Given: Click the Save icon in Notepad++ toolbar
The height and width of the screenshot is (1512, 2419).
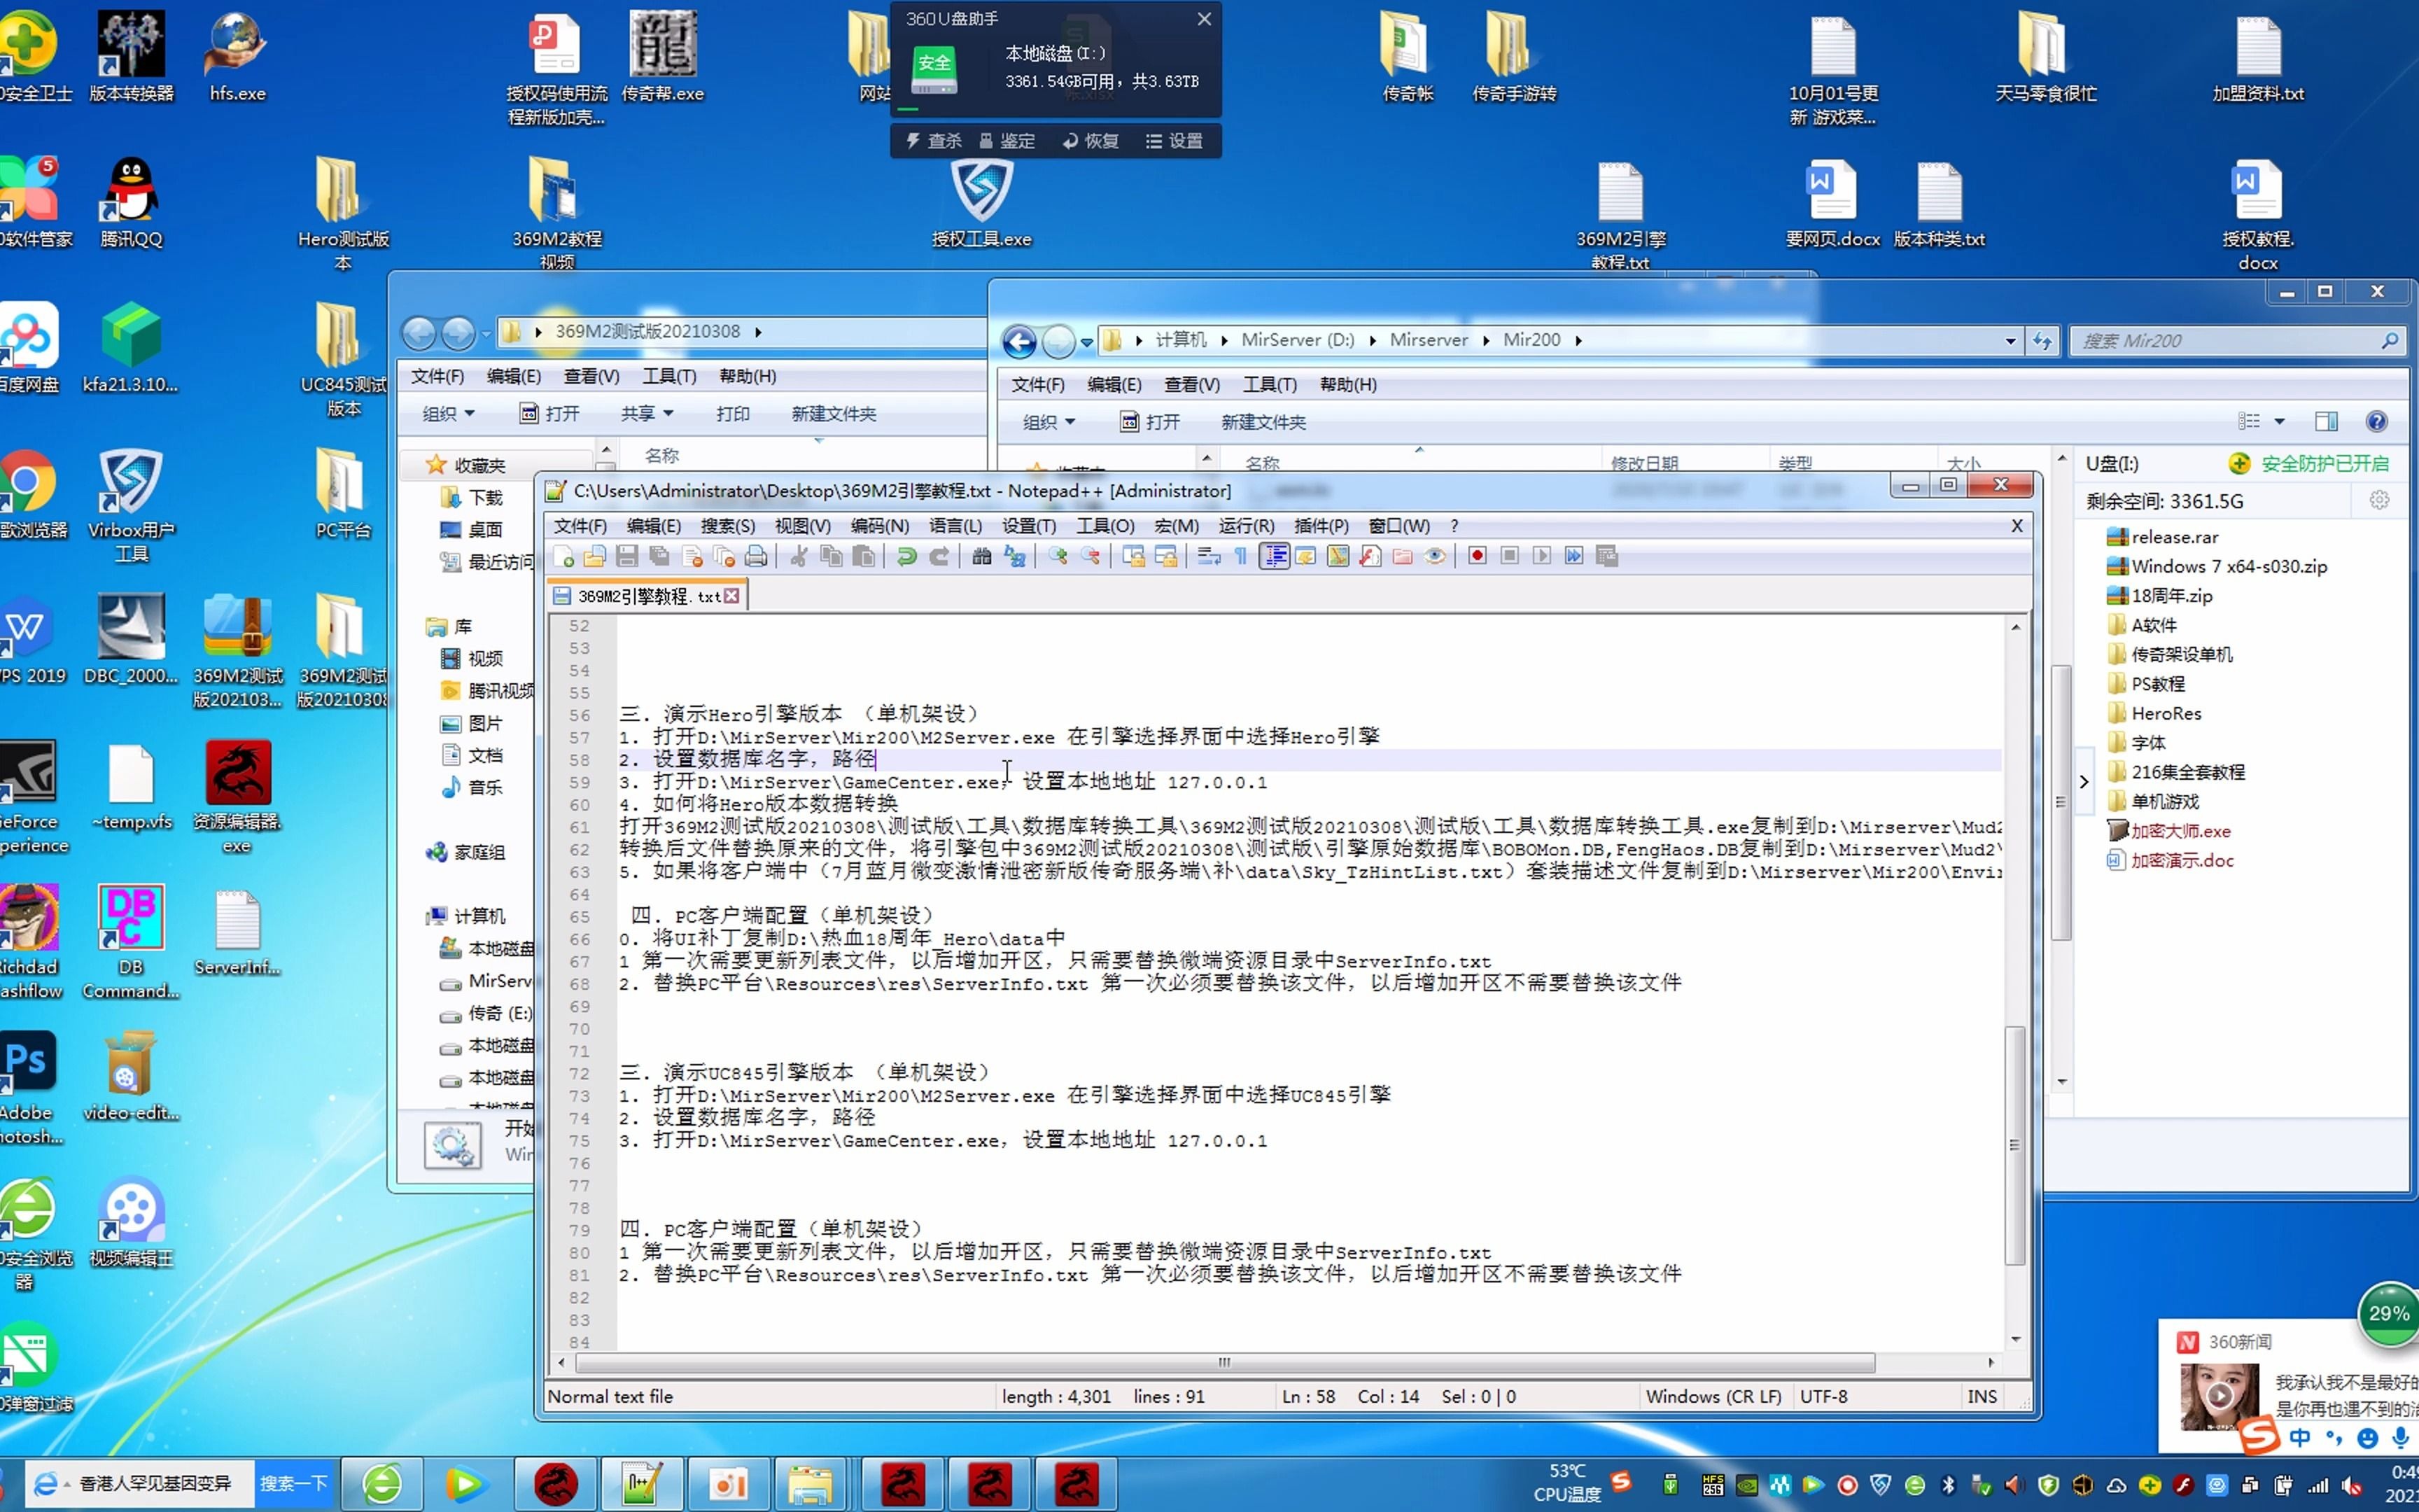Looking at the screenshot, I should coord(628,556).
